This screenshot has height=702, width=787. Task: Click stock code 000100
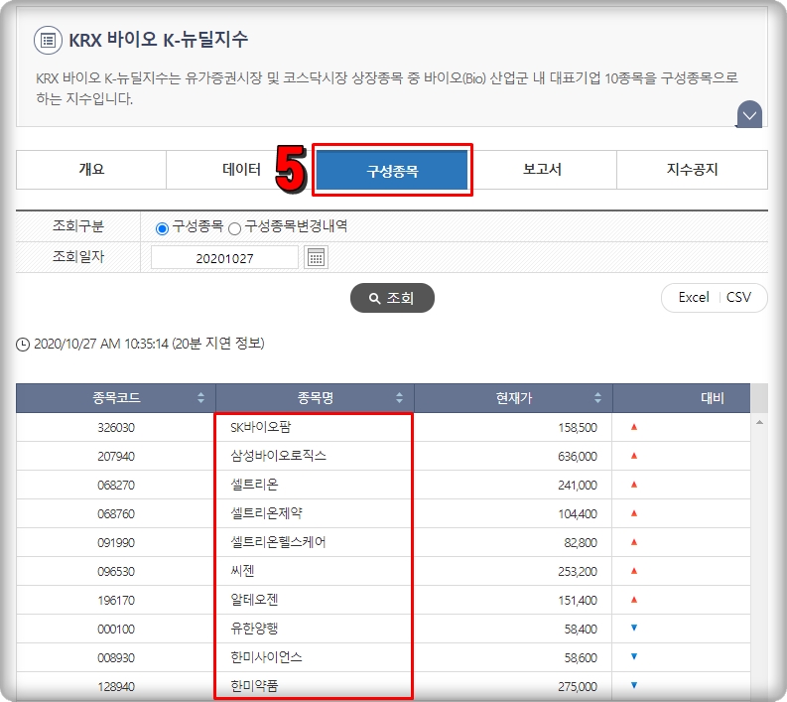pyautogui.click(x=116, y=630)
